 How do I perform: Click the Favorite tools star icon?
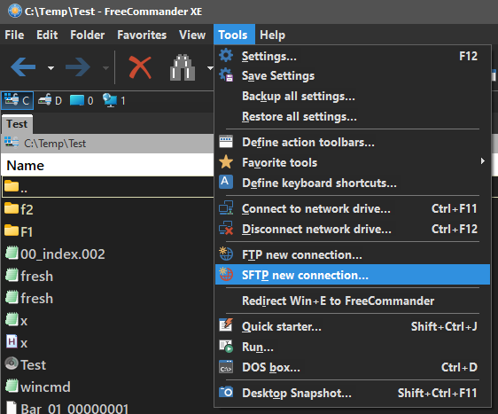click(226, 161)
